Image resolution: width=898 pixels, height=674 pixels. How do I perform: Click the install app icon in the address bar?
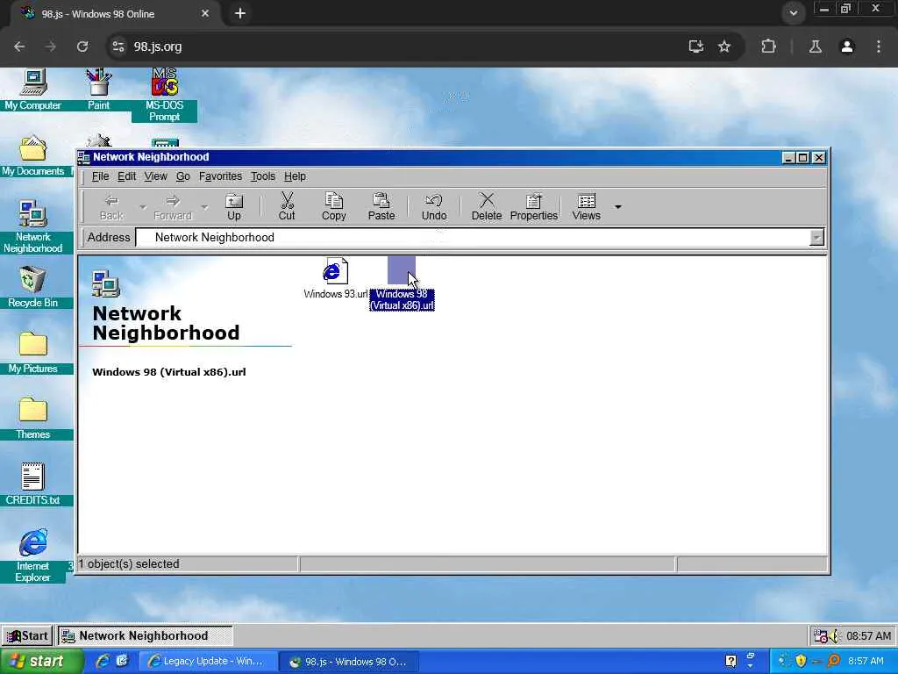(695, 47)
